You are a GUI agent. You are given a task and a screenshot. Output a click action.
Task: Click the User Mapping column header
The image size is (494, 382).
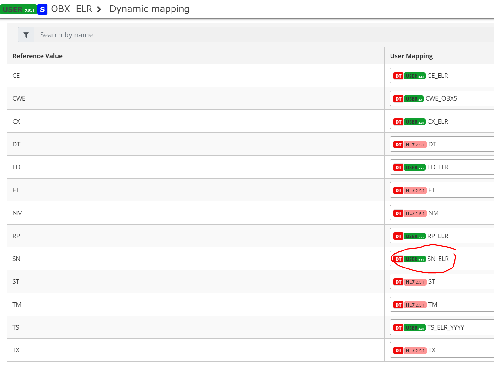pos(411,56)
